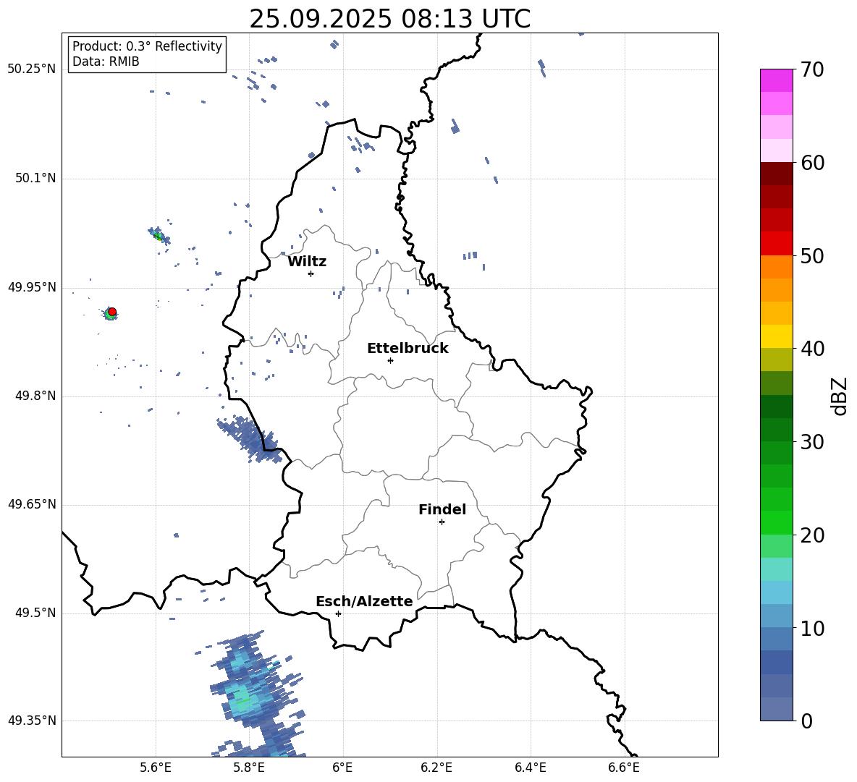Screen dimensions: 857x782
Task: Click the 5.6°E longitude label
Action: pyautogui.click(x=155, y=768)
